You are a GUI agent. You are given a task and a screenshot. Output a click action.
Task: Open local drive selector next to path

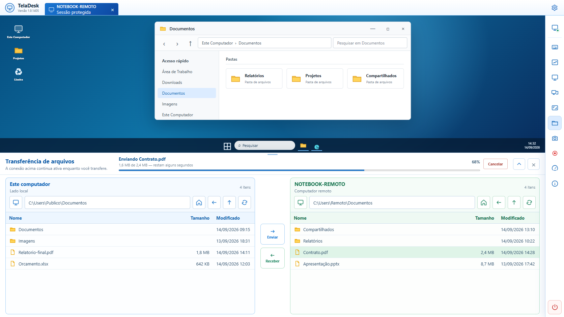pos(16,202)
